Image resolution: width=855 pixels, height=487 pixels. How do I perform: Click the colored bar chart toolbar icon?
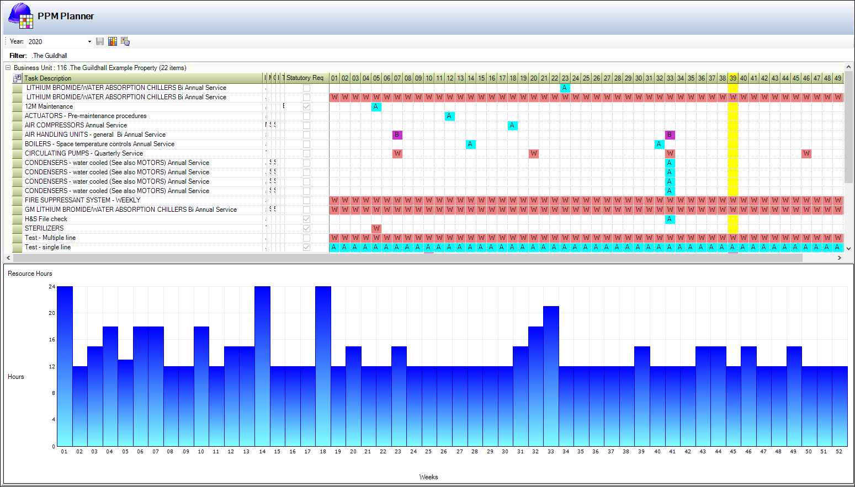[x=113, y=41]
